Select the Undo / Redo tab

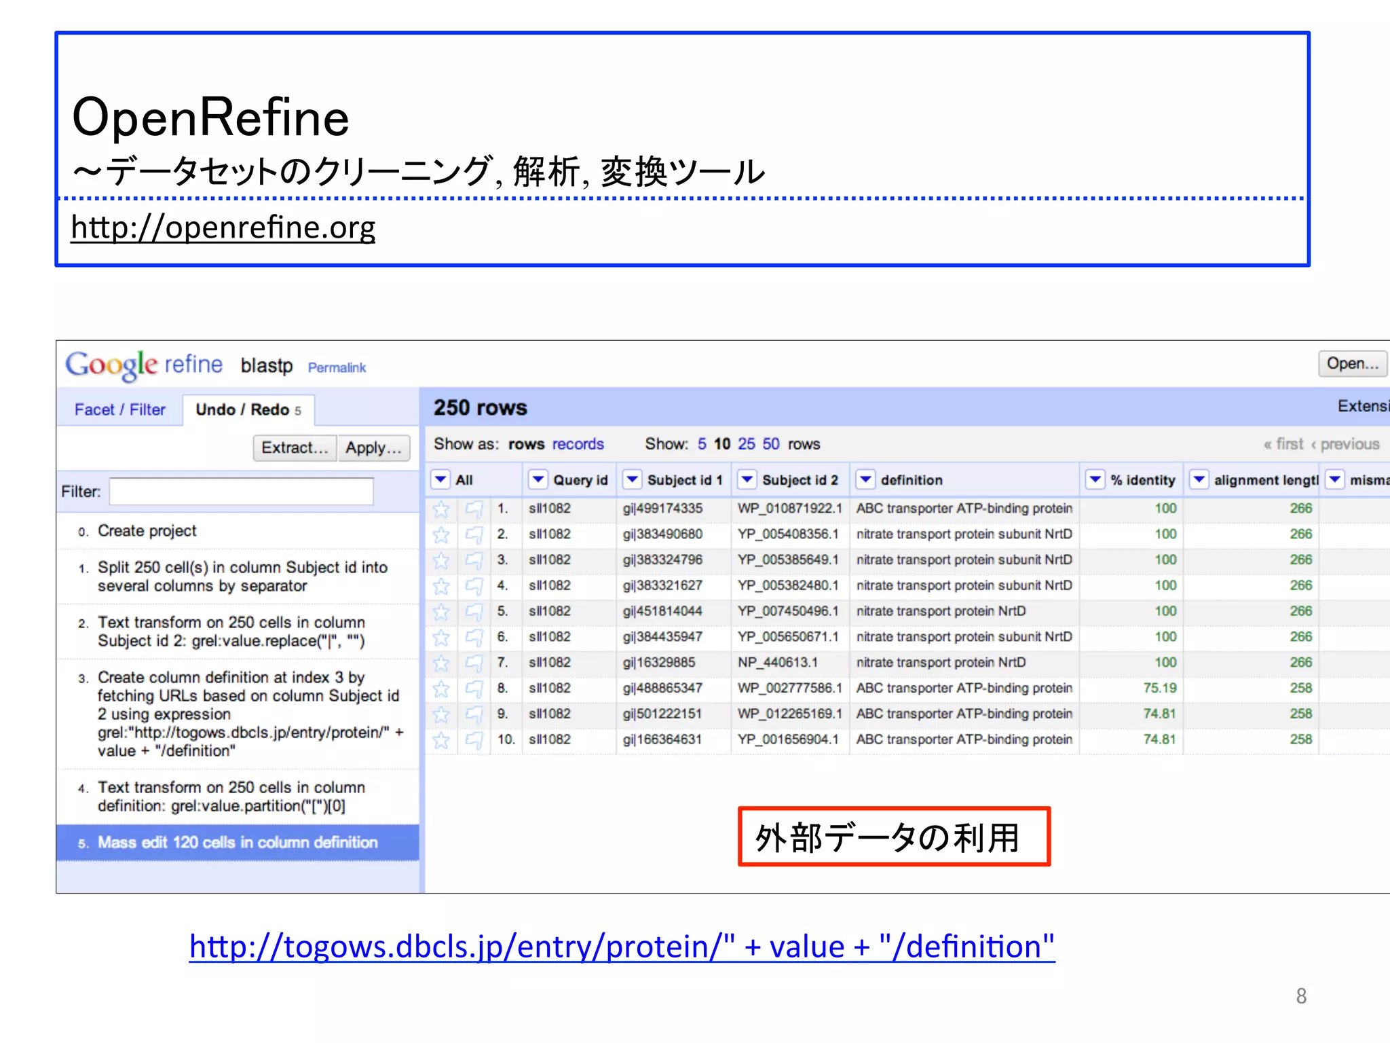[248, 409]
